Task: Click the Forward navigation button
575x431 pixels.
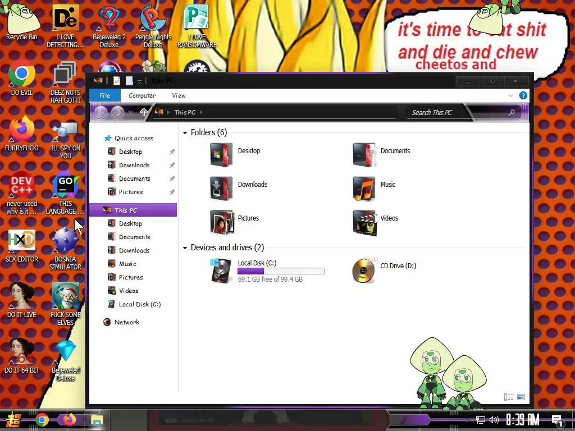Action: click(x=118, y=112)
